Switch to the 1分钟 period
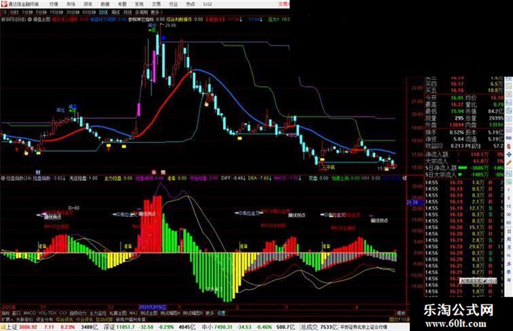 [27, 12]
